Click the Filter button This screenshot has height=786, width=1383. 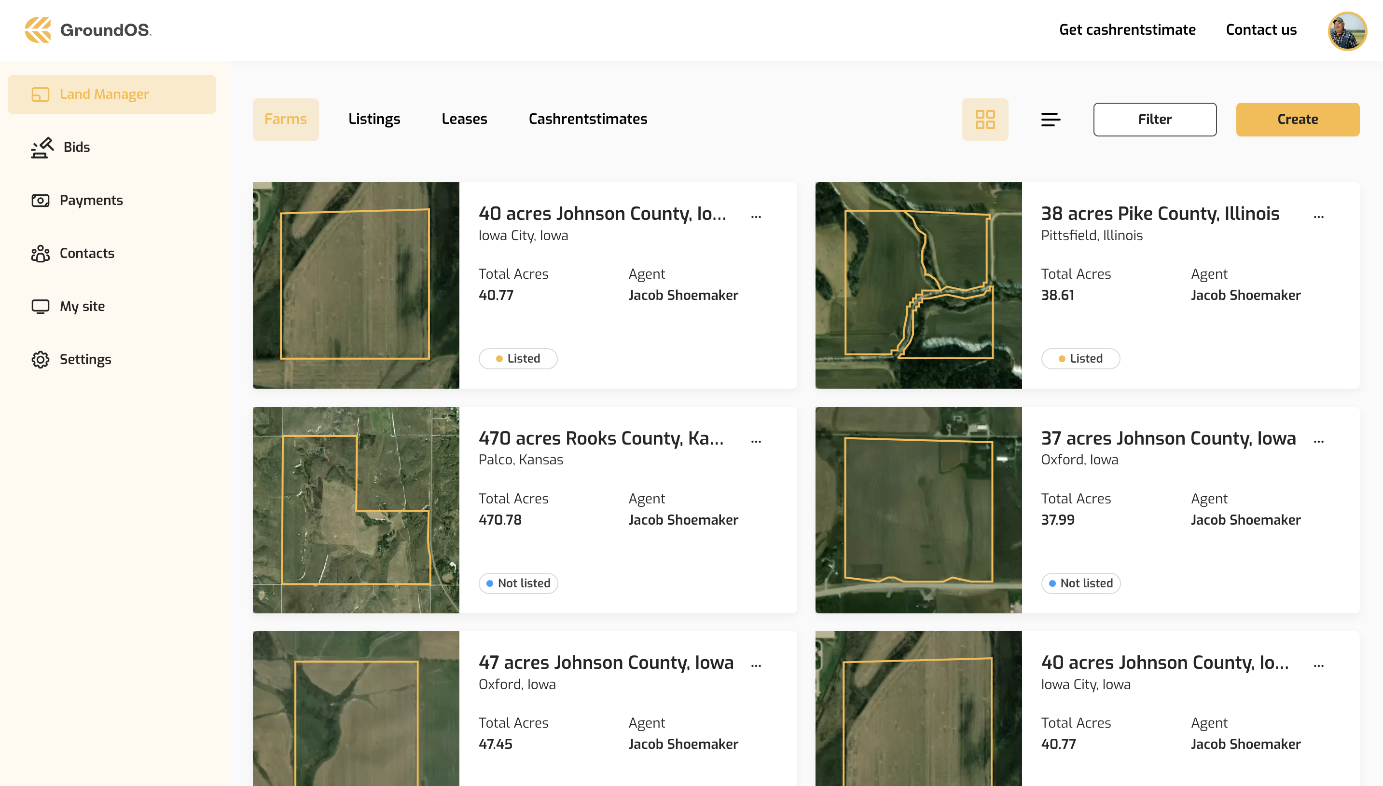click(x=1154, y=119)
